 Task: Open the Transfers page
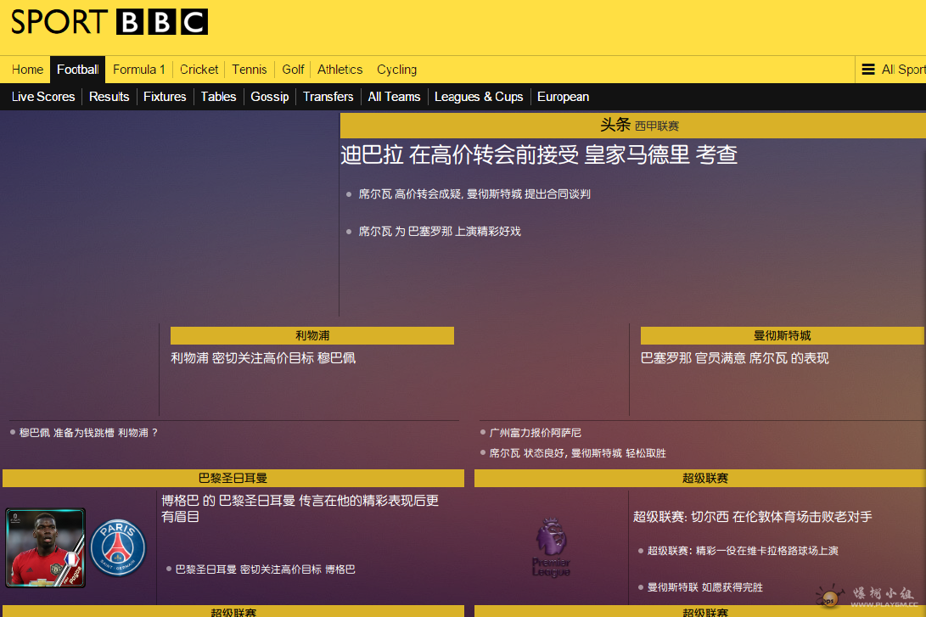pos(328,97)
